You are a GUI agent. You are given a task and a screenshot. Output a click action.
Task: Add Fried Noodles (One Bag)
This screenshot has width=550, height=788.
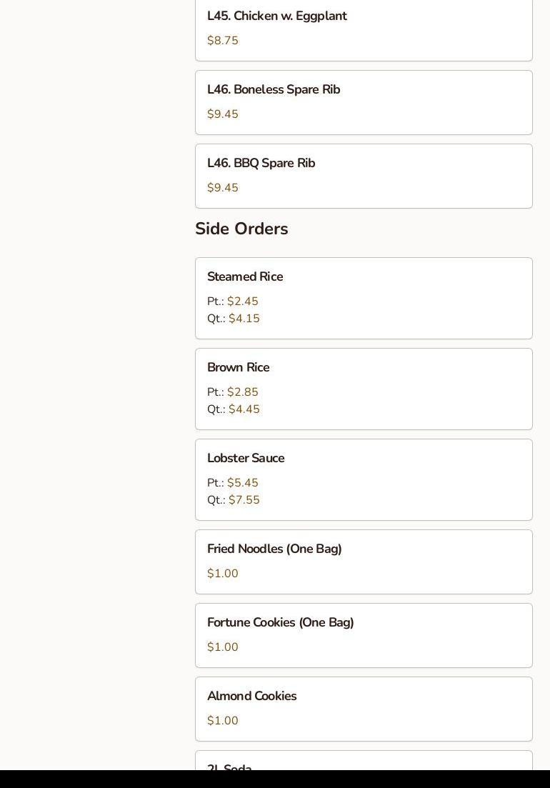point(274,549)
